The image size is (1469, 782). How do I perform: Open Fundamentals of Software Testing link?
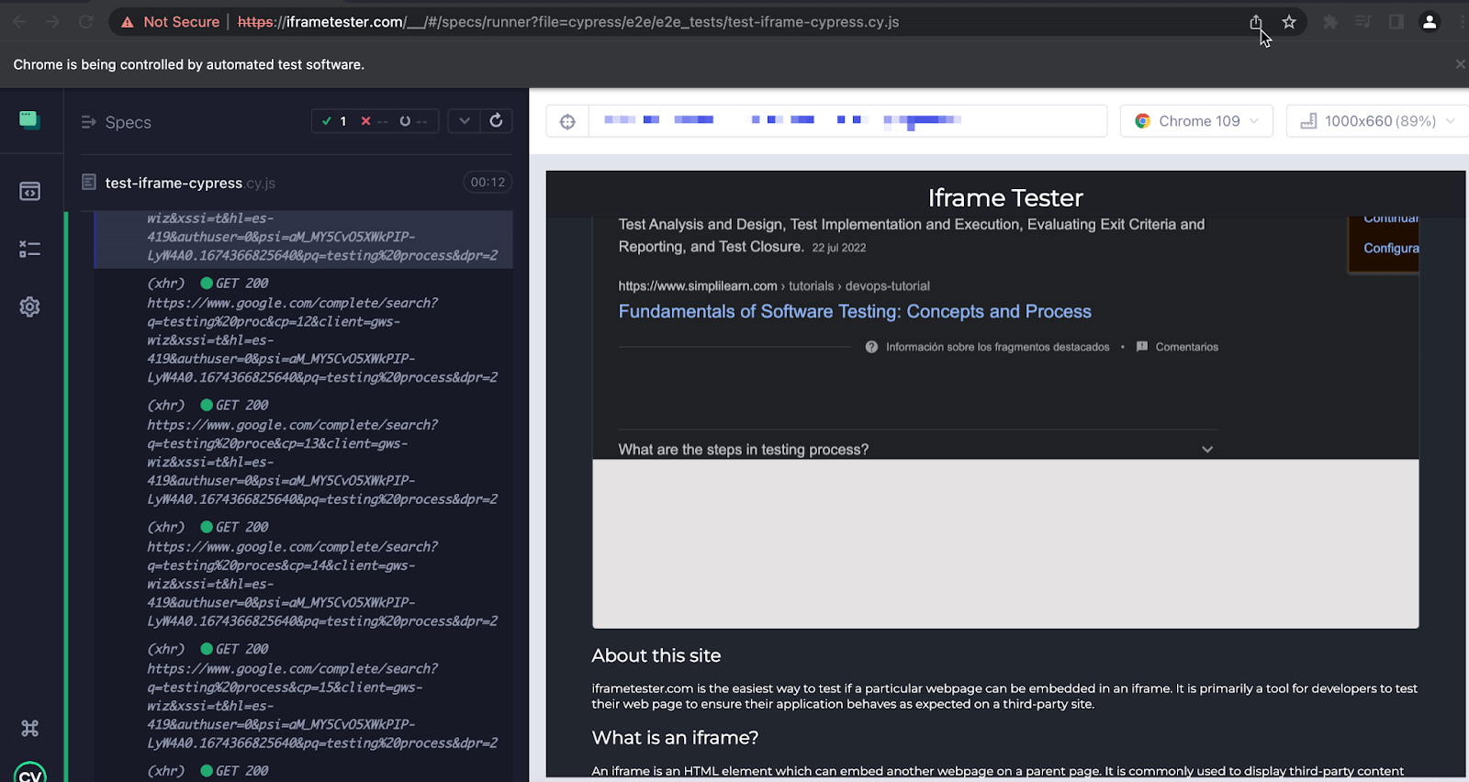855,311
